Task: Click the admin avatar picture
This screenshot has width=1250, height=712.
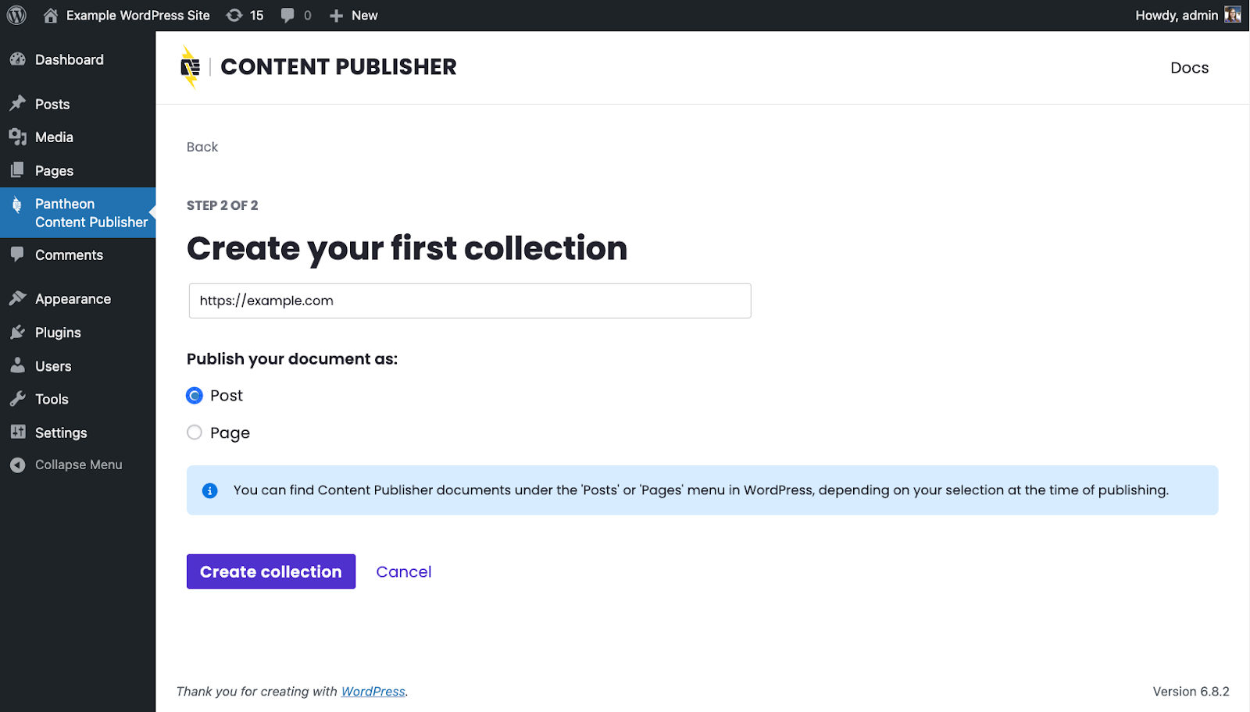Action: [x=1232, y=15]
